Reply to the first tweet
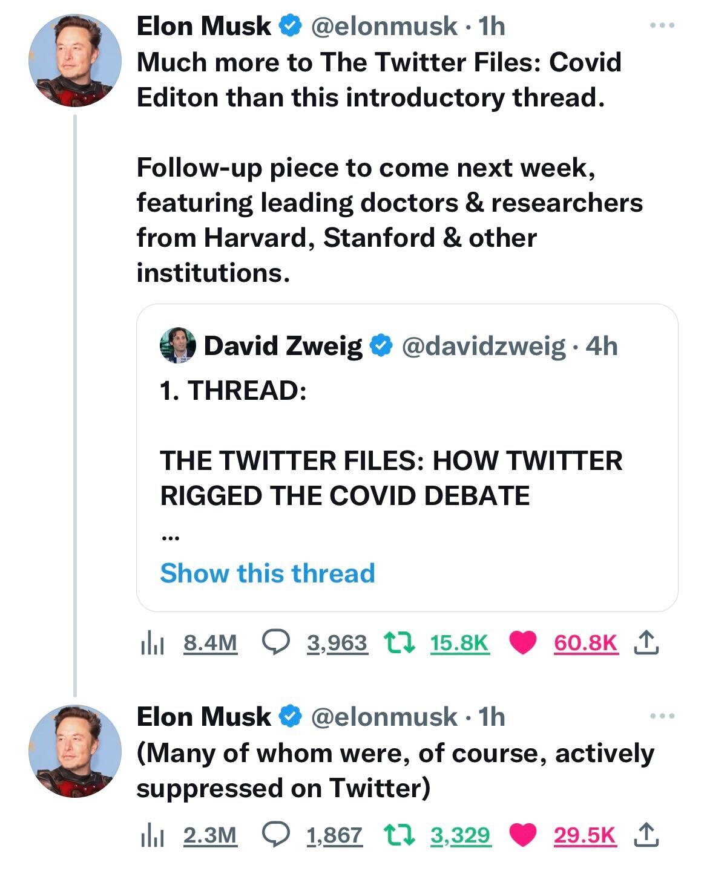This screenshot has width=707, height=874. coord(275,643)
